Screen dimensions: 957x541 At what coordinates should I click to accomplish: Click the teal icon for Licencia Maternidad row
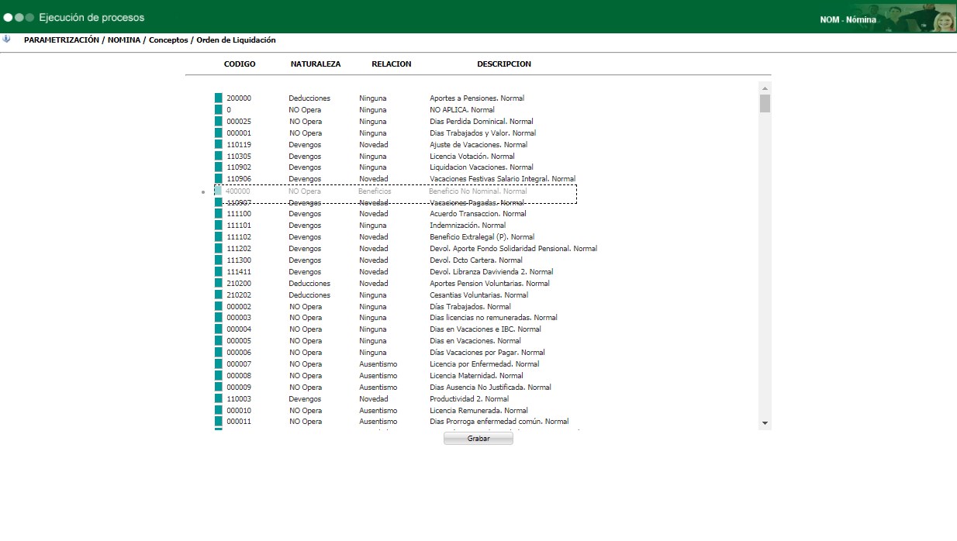(219, 376)
